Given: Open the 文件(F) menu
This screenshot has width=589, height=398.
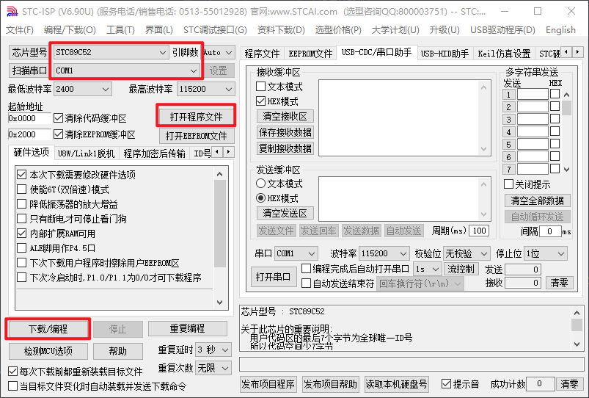Looking at the screenshot, I should click(20, 30).
